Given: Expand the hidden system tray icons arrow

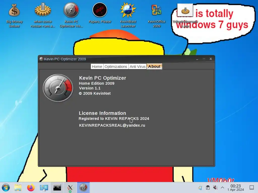Looking at the screenshot, I should pos(222,187).
